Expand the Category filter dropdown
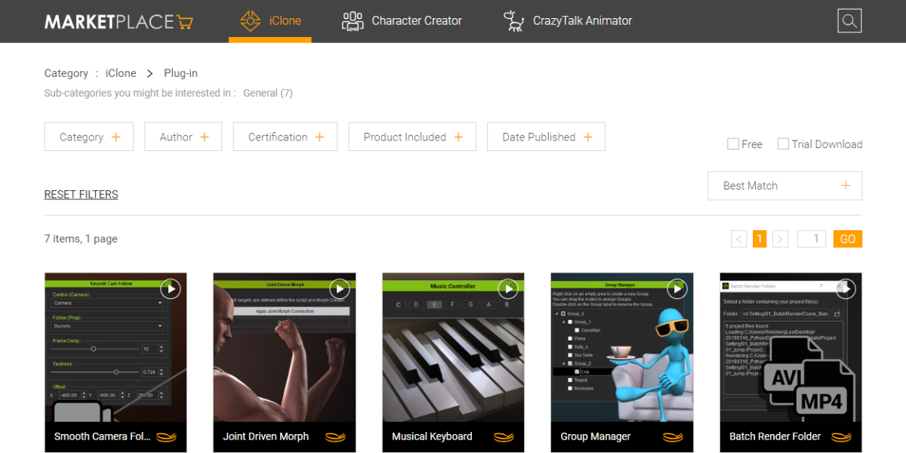Image resolution: width=906 pixels, height=453 pixels. (x=89, y=137)
